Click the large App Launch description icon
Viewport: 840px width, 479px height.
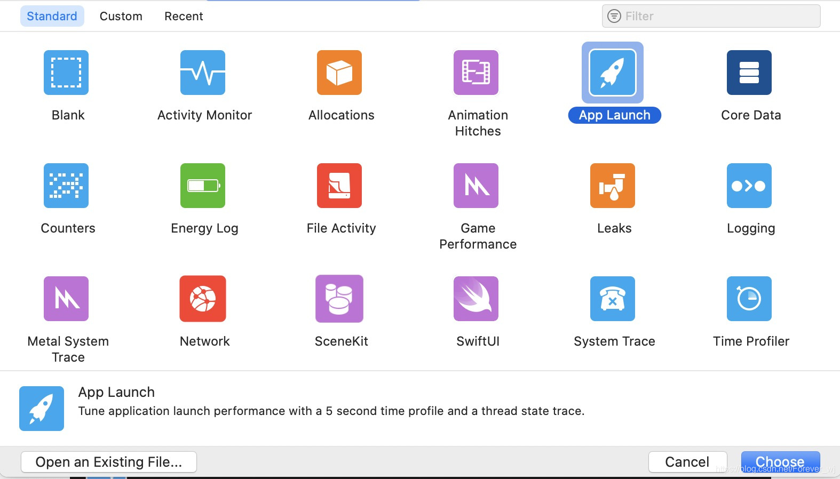tap(42, 409)
